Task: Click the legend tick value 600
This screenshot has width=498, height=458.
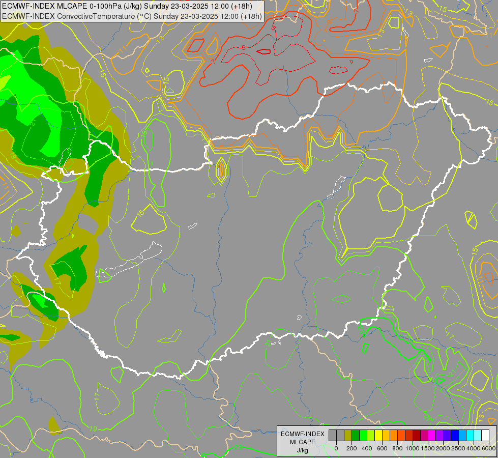Action: point(382,448)
